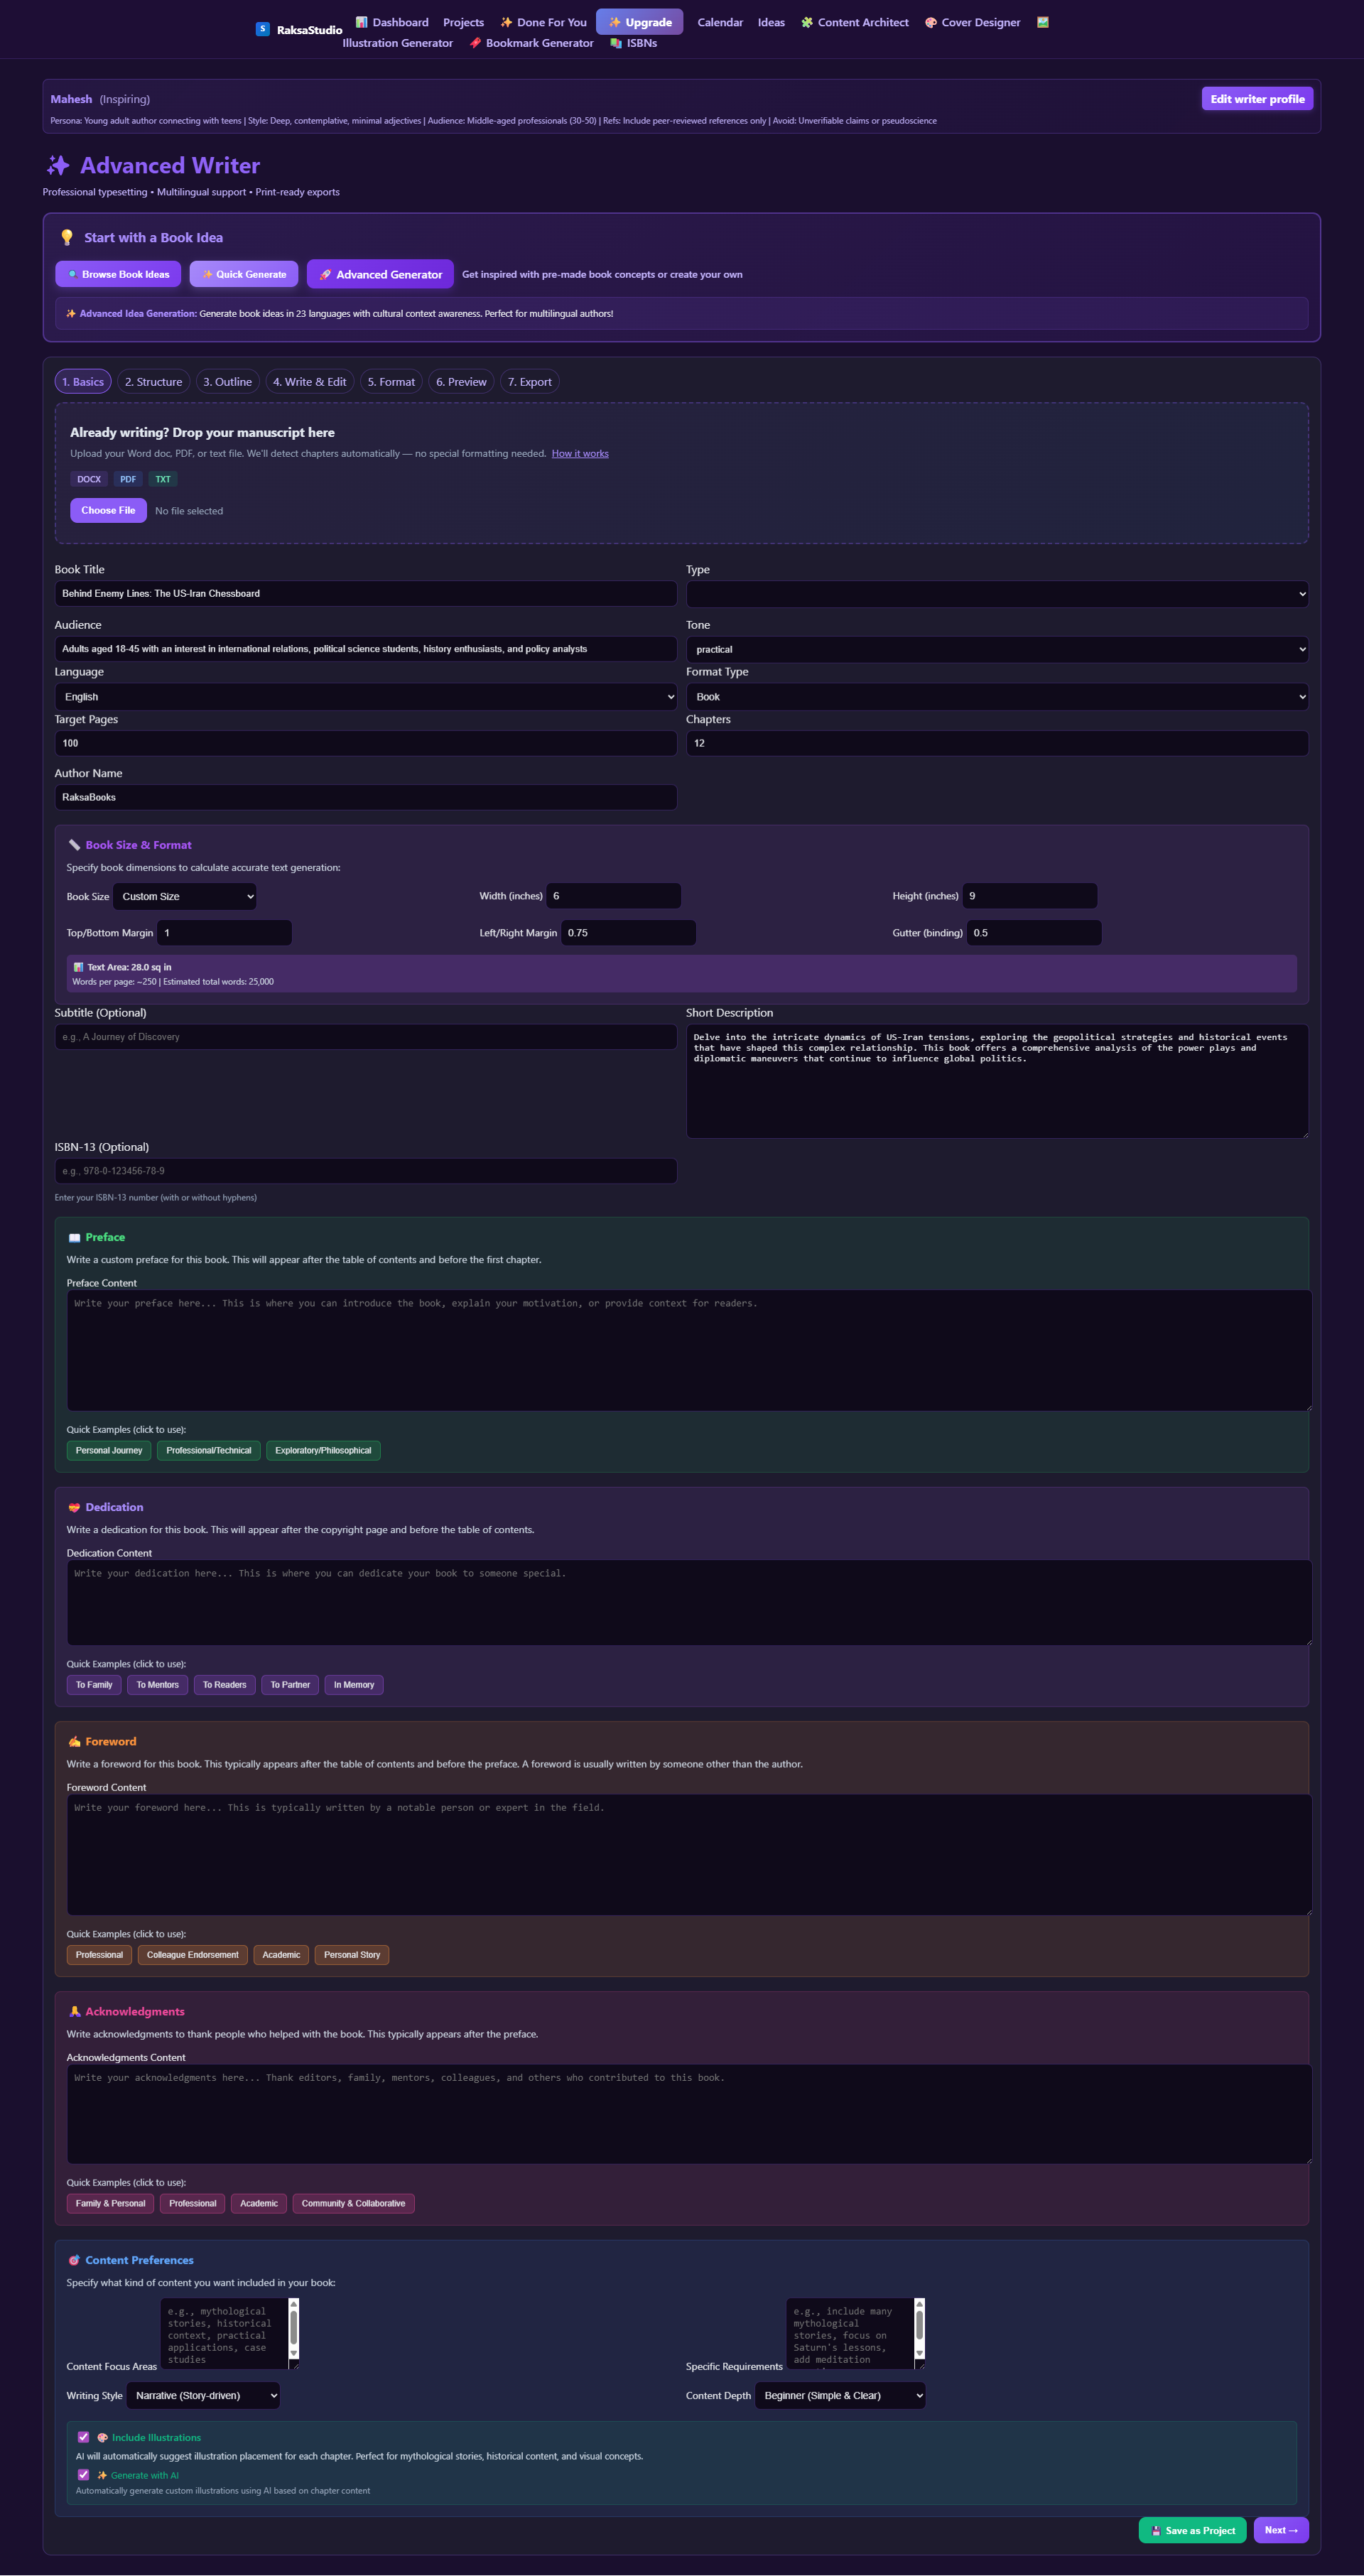Change the Book Size selection from Custom Size
Image resolution: width=1364 pixels, height=2576 pixels.
pos(184,896)
